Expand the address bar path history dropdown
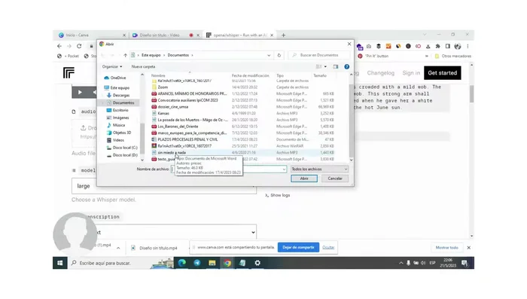Screen dimensions: 527x299 [269, 55]
